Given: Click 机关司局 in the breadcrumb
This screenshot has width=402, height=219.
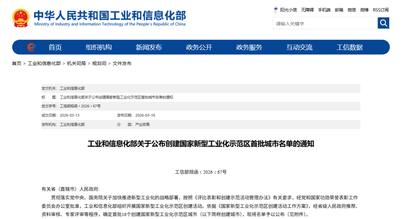Looking at the screenshot, I should pyautogui.click(x=76, y=64).
